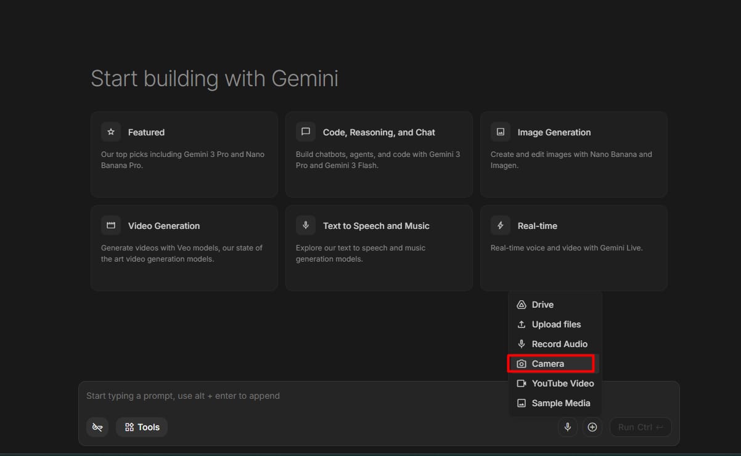Screen dimensions: 741x456
Task: Click the image icon on the Image Generation card
Action: (500, 131)
